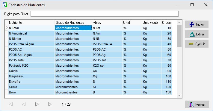213x111 pixels.
Task: Click highlighted Macronutrientes cell of N Total
Action: click(73, 28)
